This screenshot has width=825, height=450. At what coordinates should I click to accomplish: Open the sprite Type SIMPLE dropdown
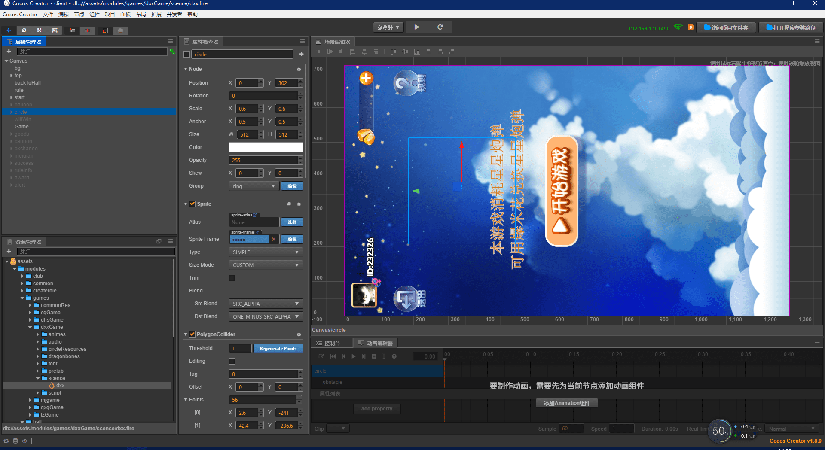(266, 252)
